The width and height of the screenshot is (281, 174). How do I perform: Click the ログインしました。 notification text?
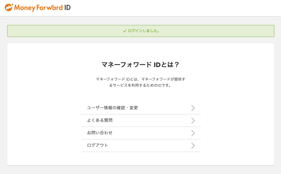(143, 31)
